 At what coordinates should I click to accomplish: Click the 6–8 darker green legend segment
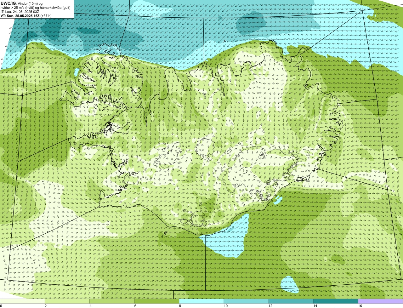156,301
